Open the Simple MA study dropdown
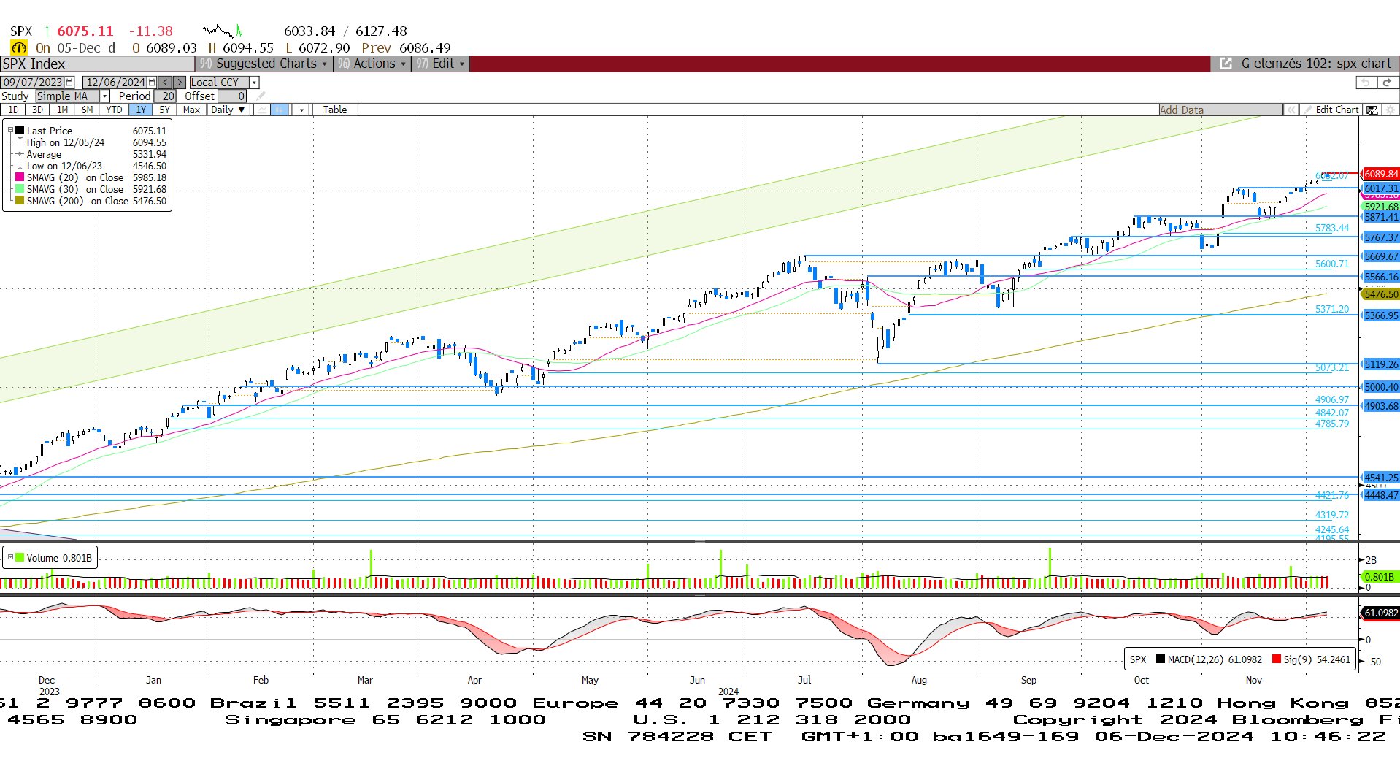This screenshot has height=777, width=1400. pos(105,96)
